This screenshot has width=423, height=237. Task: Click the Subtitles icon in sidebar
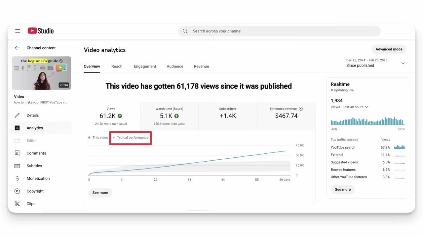pos(17,166)
